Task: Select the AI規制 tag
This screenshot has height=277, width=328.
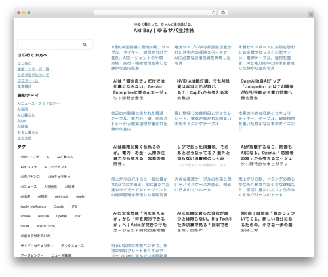Action: coord(43,196)
